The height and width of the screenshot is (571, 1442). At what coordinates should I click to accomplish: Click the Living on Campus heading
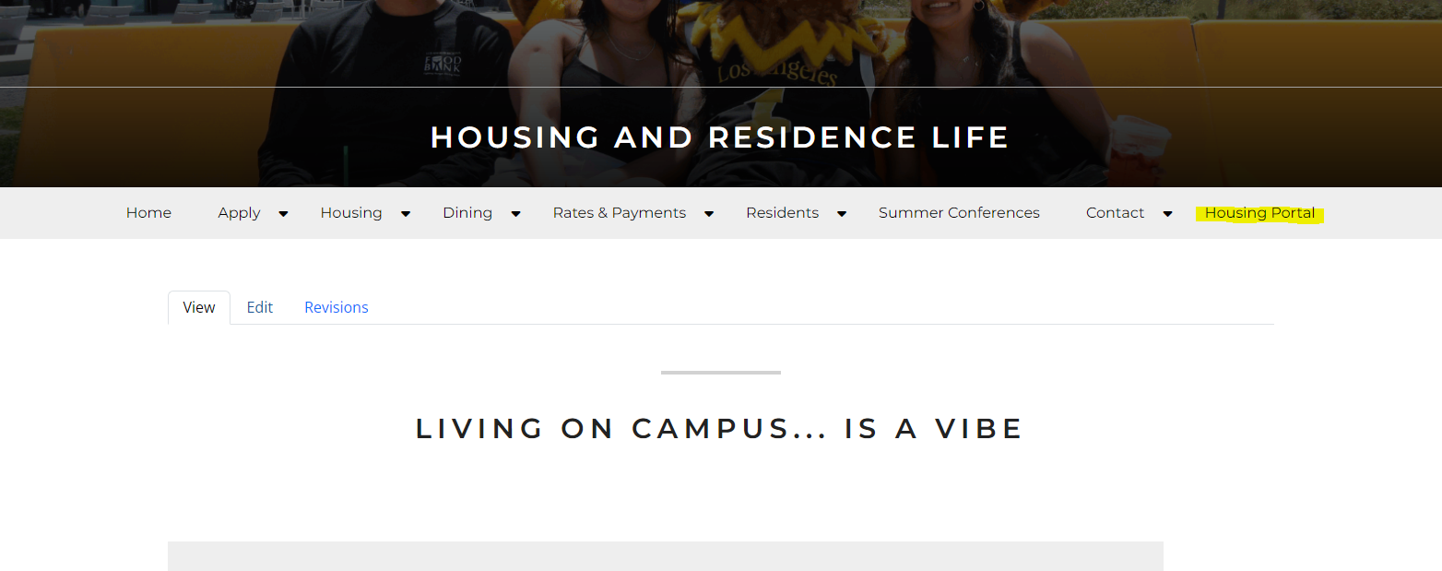720,429
